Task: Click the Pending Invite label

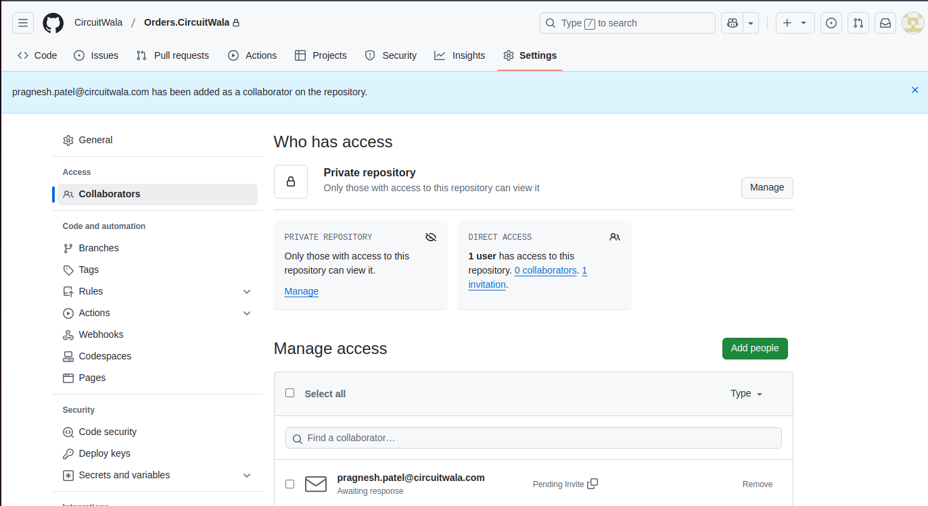Action: click(x=558, y=484)
